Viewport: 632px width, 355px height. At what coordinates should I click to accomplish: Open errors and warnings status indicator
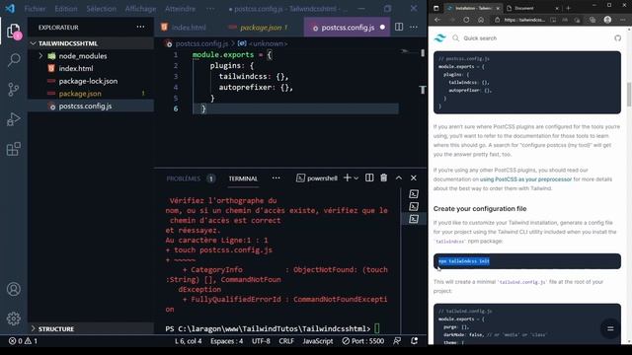23,341
